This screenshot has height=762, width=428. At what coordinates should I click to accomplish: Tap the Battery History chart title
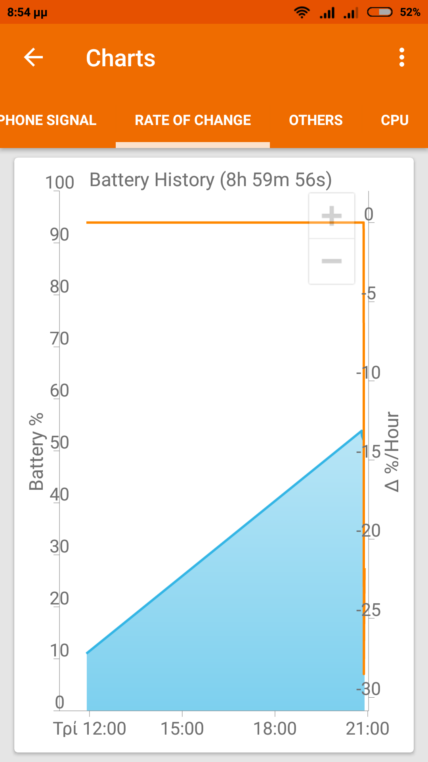(x=210, y=180)
